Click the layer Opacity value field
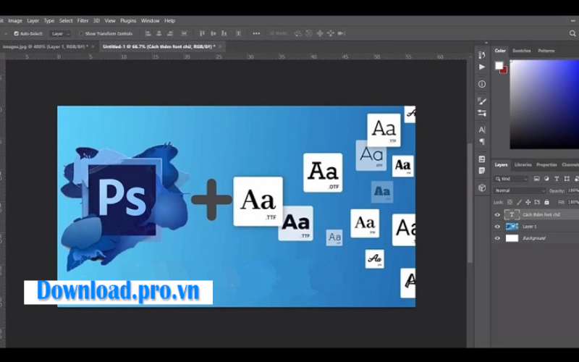579x362 pixels. coord(573,190)
